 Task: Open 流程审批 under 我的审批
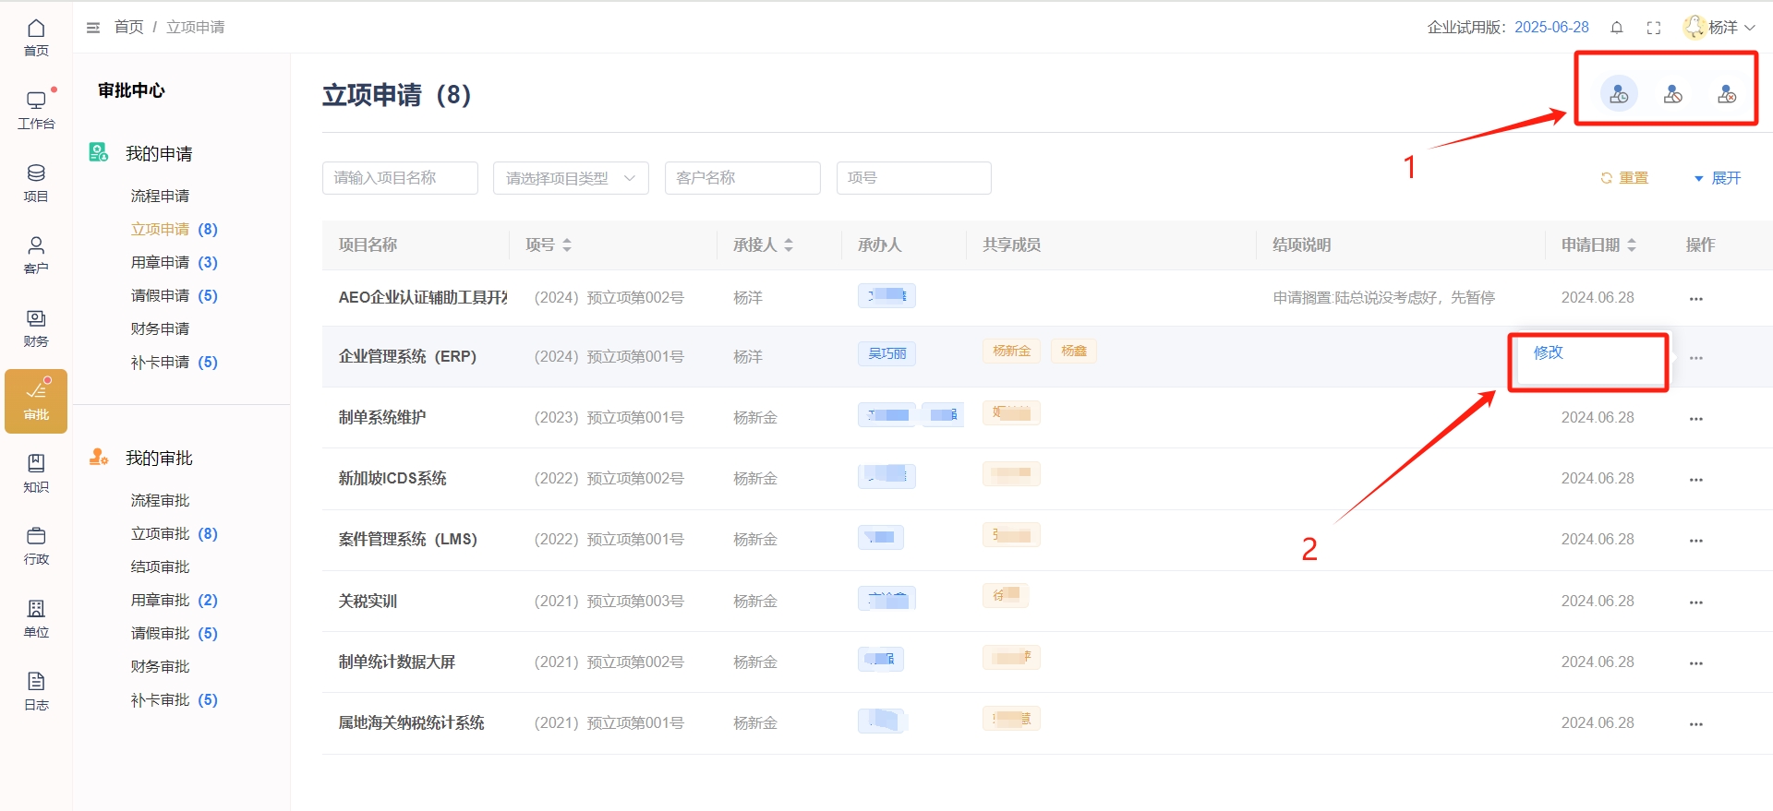click(x=160, y=500)
